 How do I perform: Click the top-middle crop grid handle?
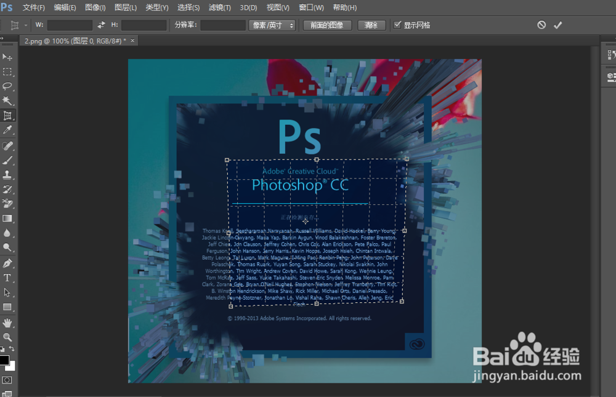coord(317,159)
